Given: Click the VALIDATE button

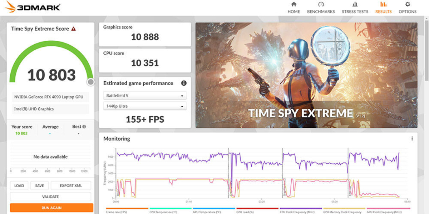Looking at the screenshot, I should (50, 197).
